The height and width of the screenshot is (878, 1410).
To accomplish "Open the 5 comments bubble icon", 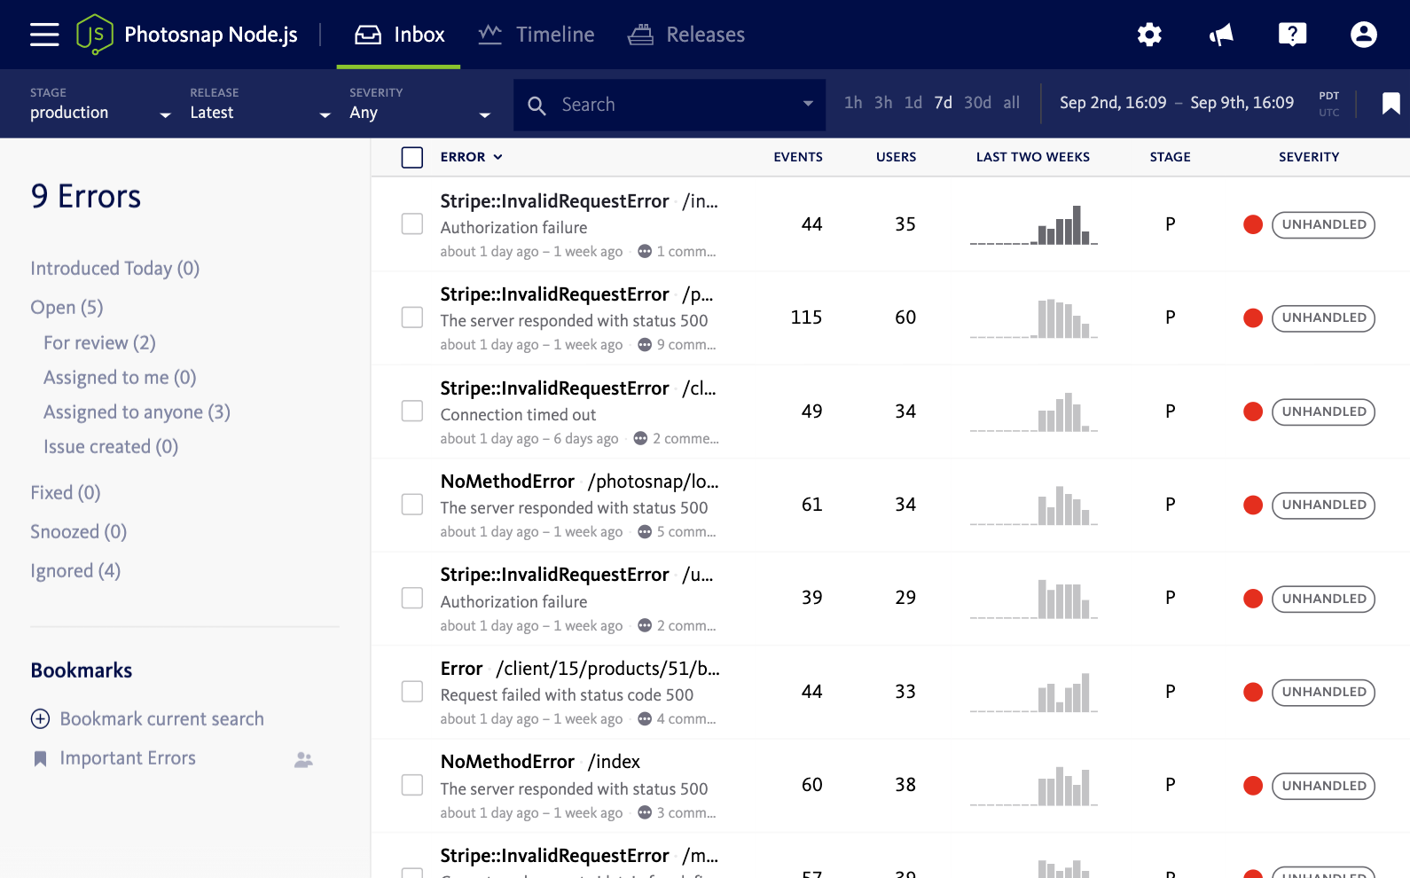I will (x=645, y=531).
